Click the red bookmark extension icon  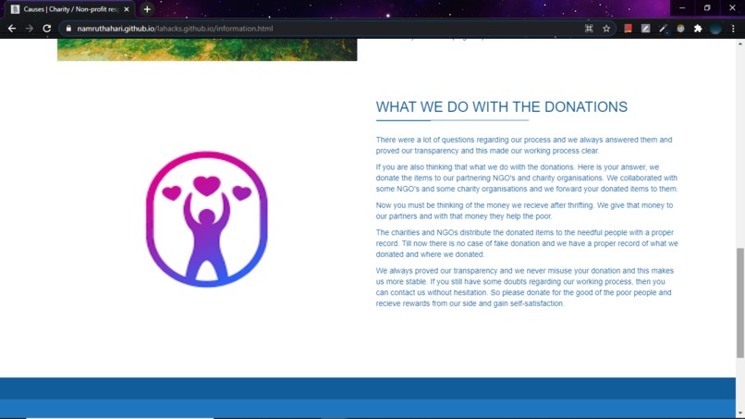[629, 29]
